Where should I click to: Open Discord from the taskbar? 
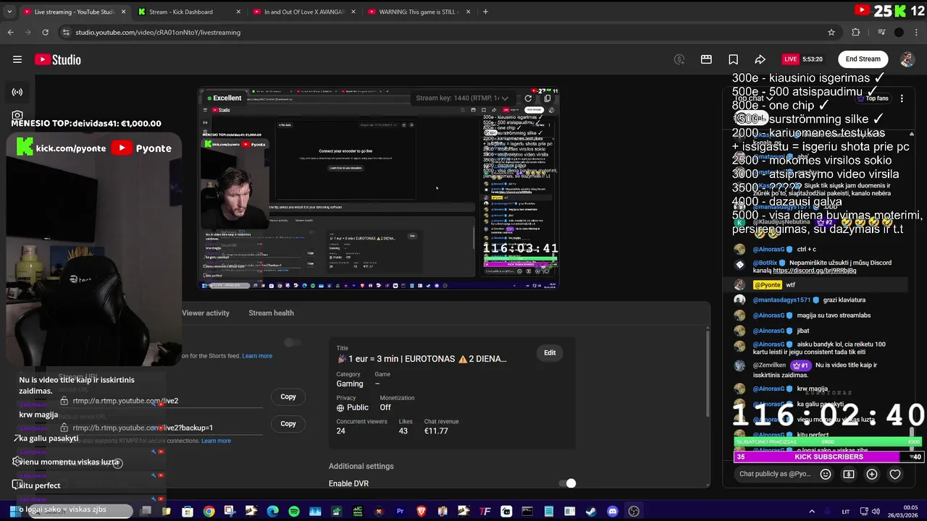(x=613, y=512)
